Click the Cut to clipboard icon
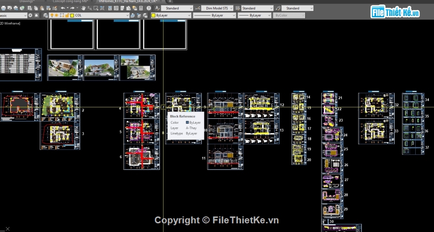The width and height of the screenshot is (434, 232). click(30, 8)
